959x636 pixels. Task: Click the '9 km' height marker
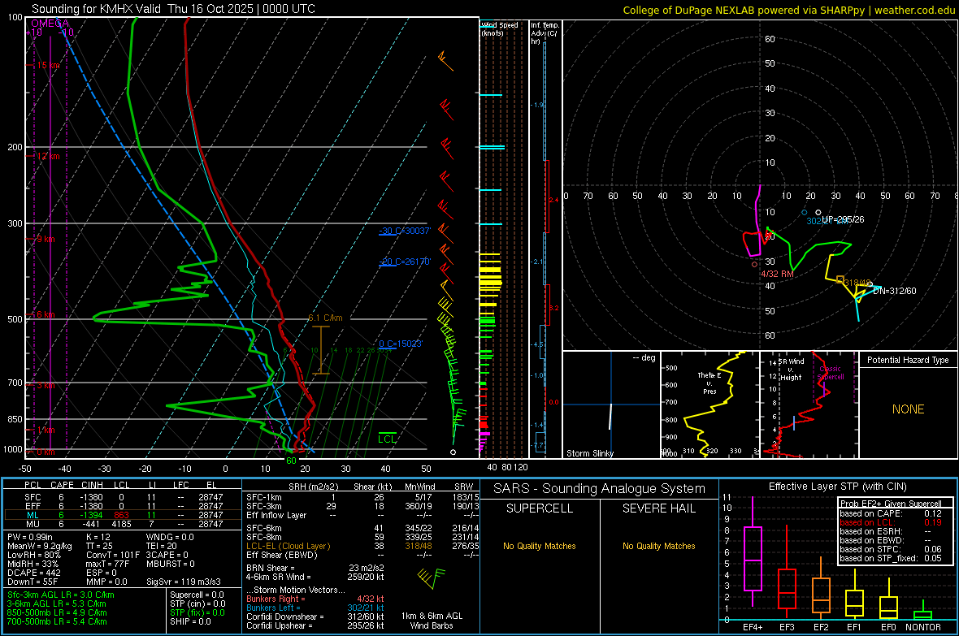point(46,239)
